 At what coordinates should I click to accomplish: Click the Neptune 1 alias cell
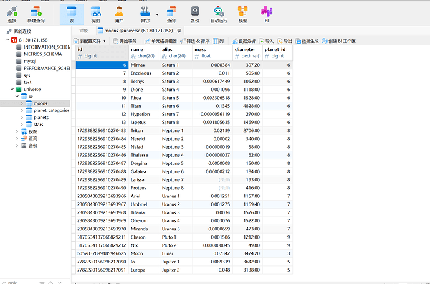pos(176,131)
